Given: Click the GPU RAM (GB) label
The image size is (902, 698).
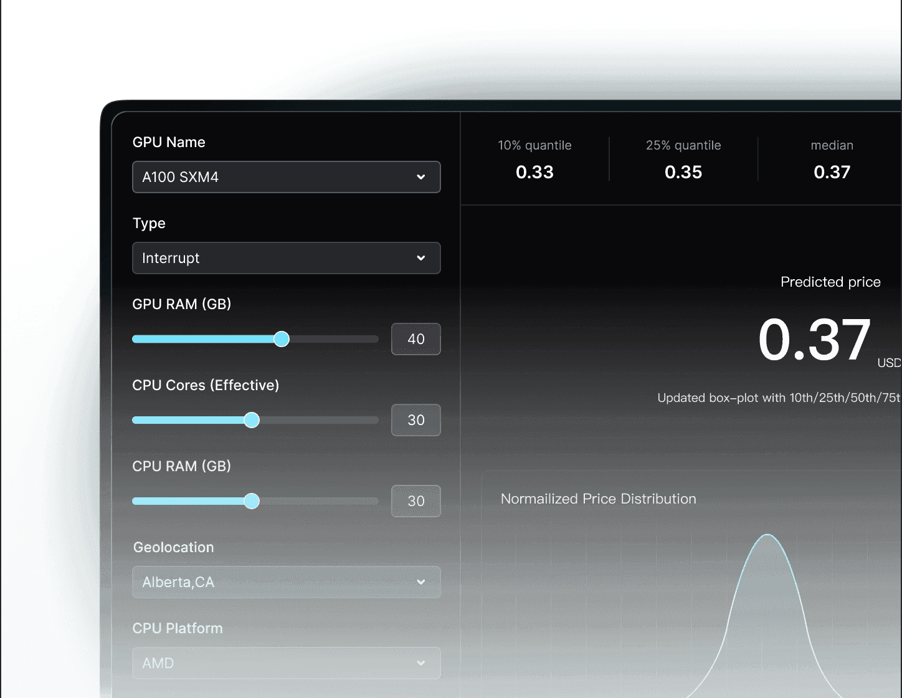Looking at the screenshot, I should 182,304.
